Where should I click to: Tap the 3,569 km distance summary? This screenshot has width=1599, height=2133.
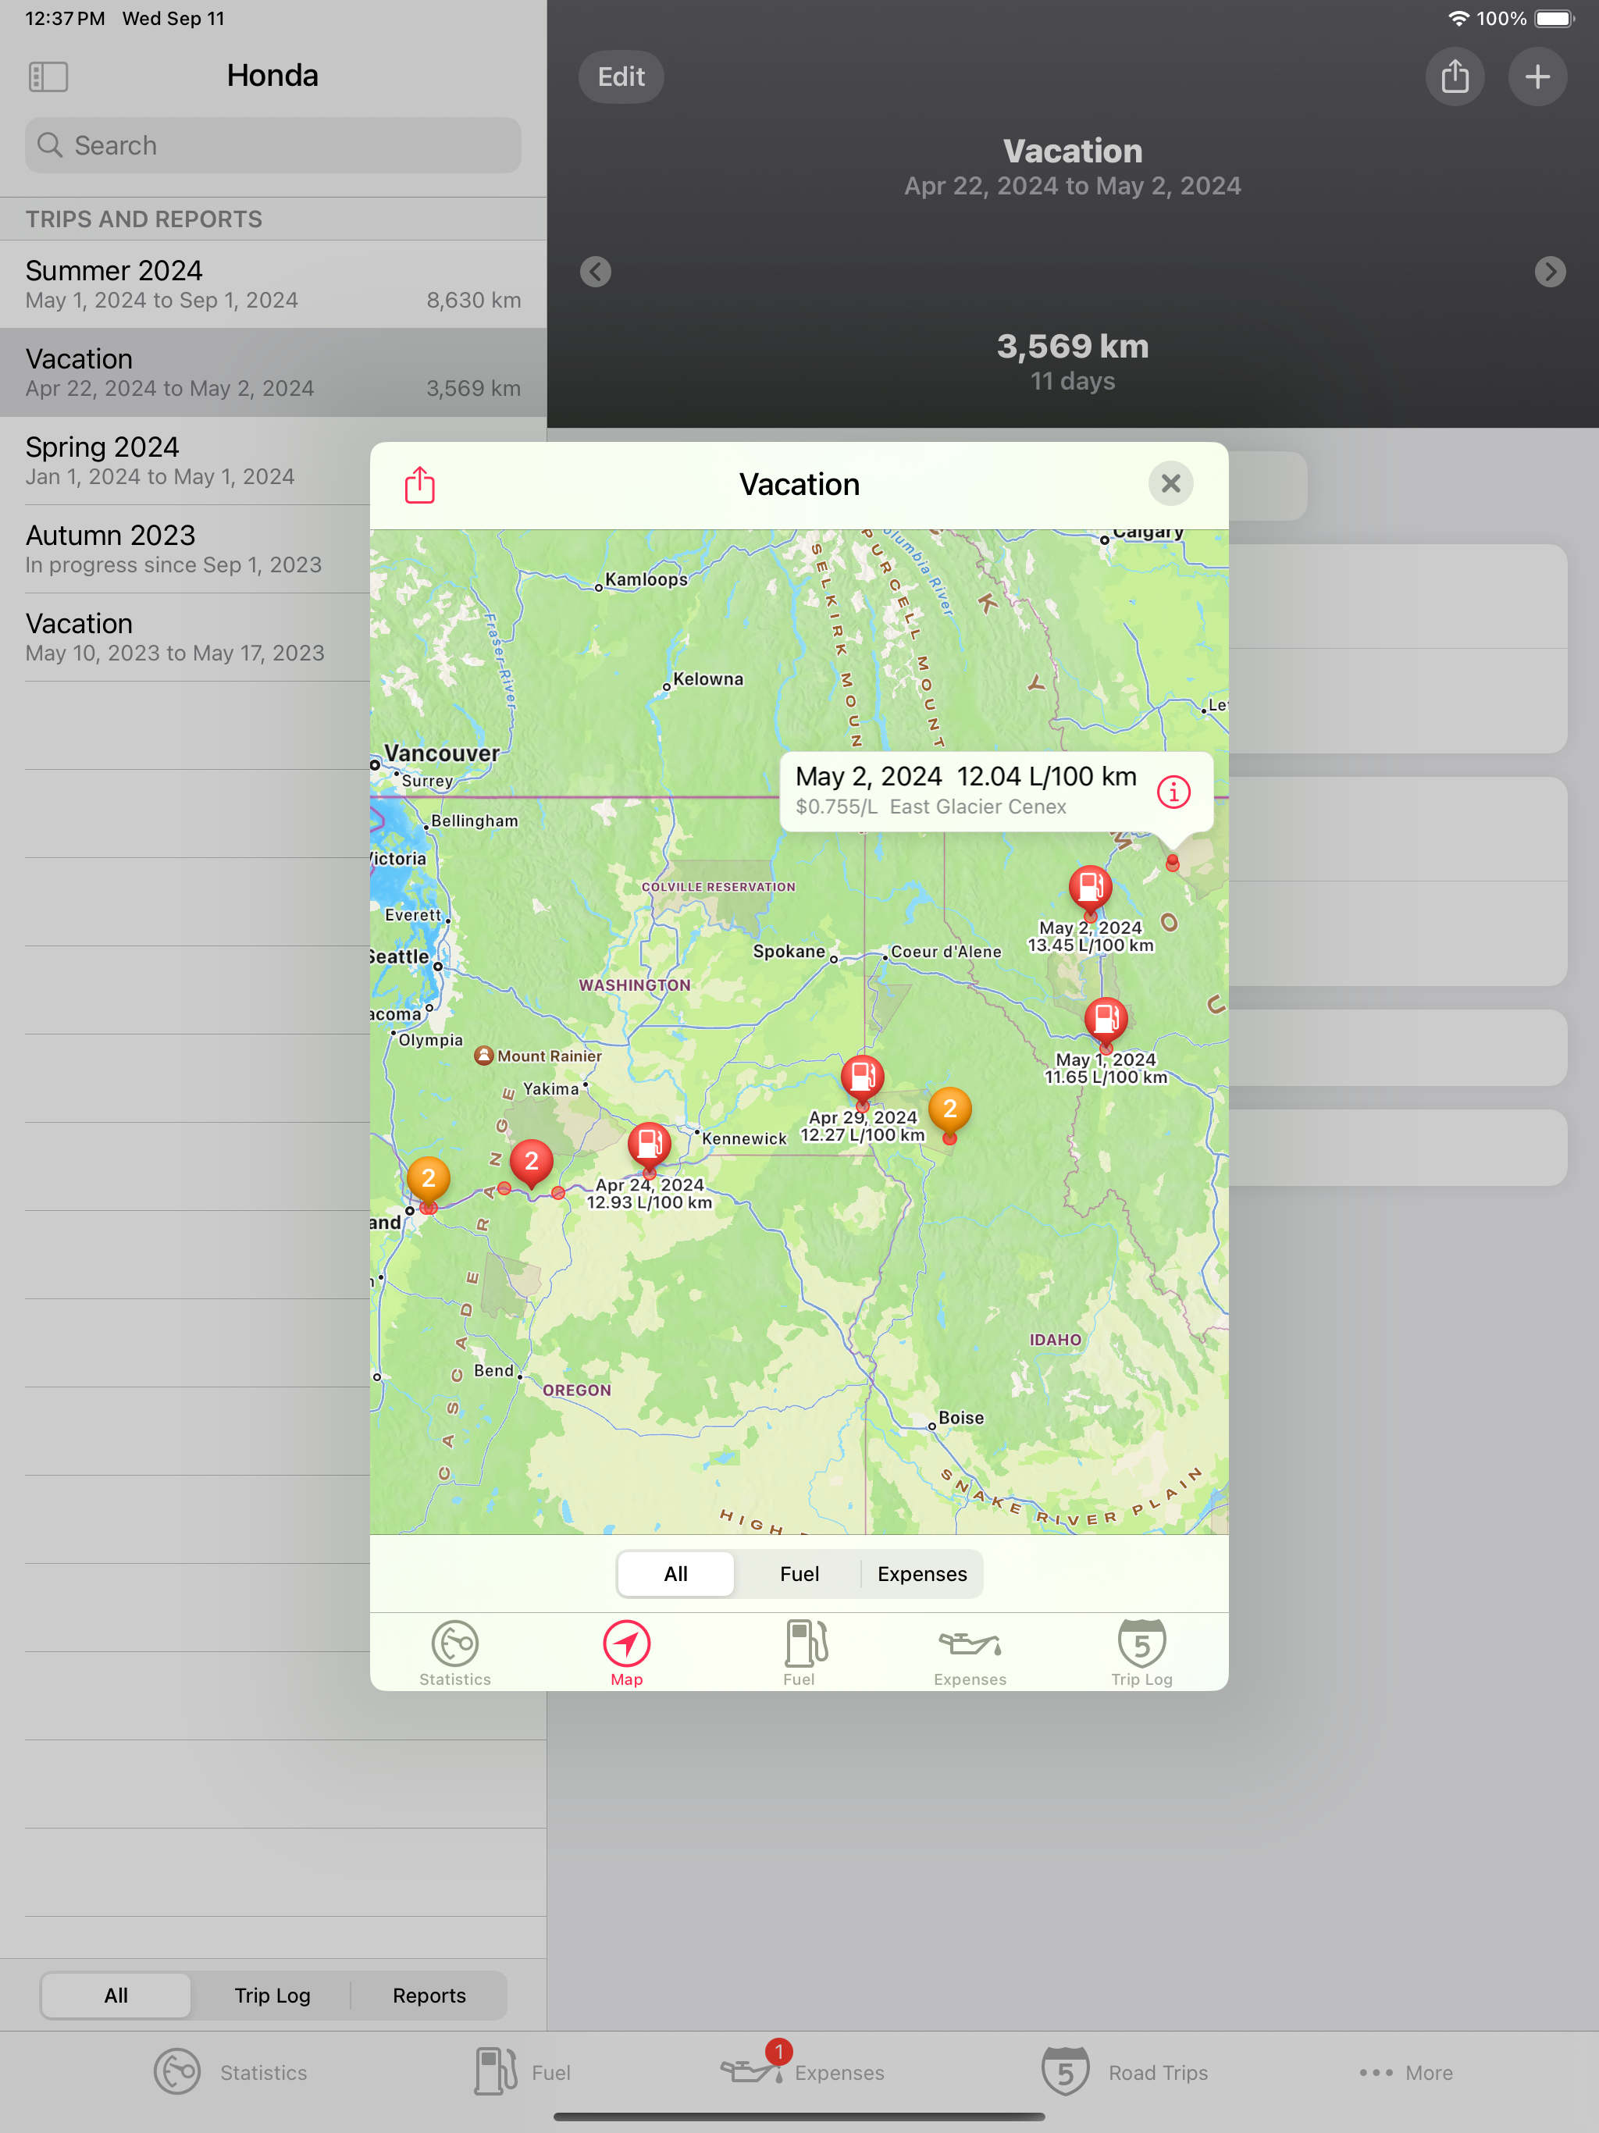click(x=1073, y=346)
